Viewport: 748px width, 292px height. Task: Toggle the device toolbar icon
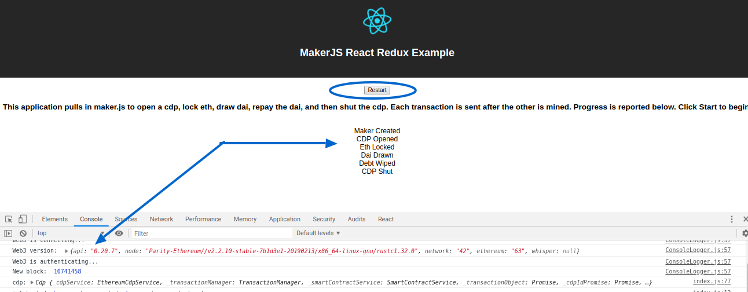(23, 219)
